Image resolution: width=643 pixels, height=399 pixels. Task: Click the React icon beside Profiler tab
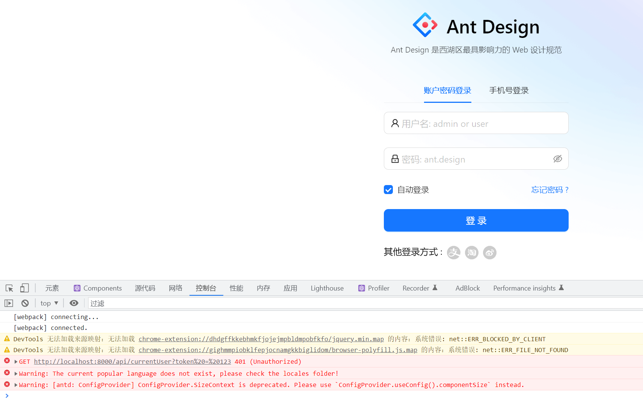pyautogui.click(x=362, y=288)
